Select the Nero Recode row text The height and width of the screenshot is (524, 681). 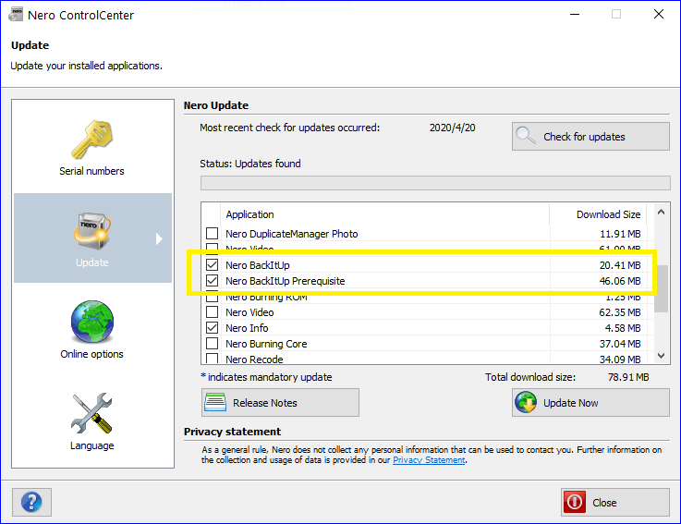point(254,359)
